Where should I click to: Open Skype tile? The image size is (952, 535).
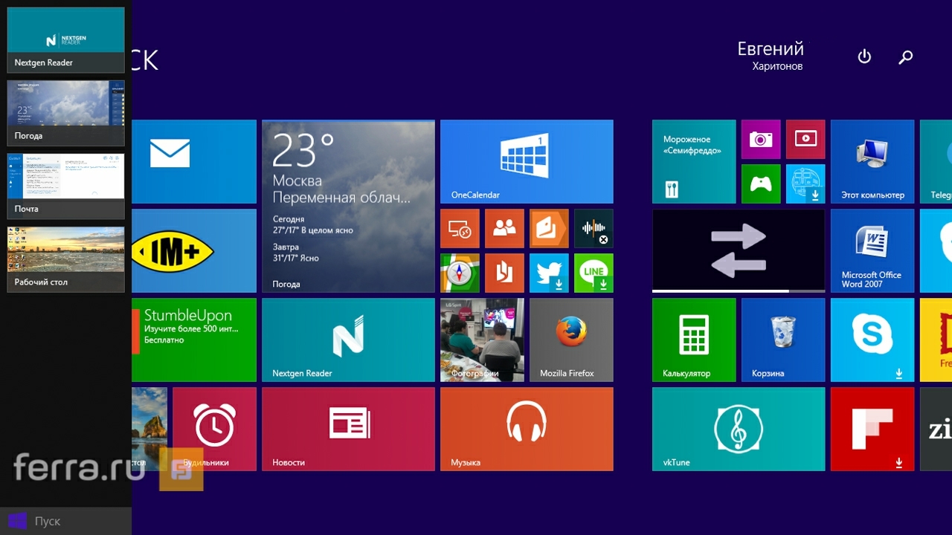872,340
